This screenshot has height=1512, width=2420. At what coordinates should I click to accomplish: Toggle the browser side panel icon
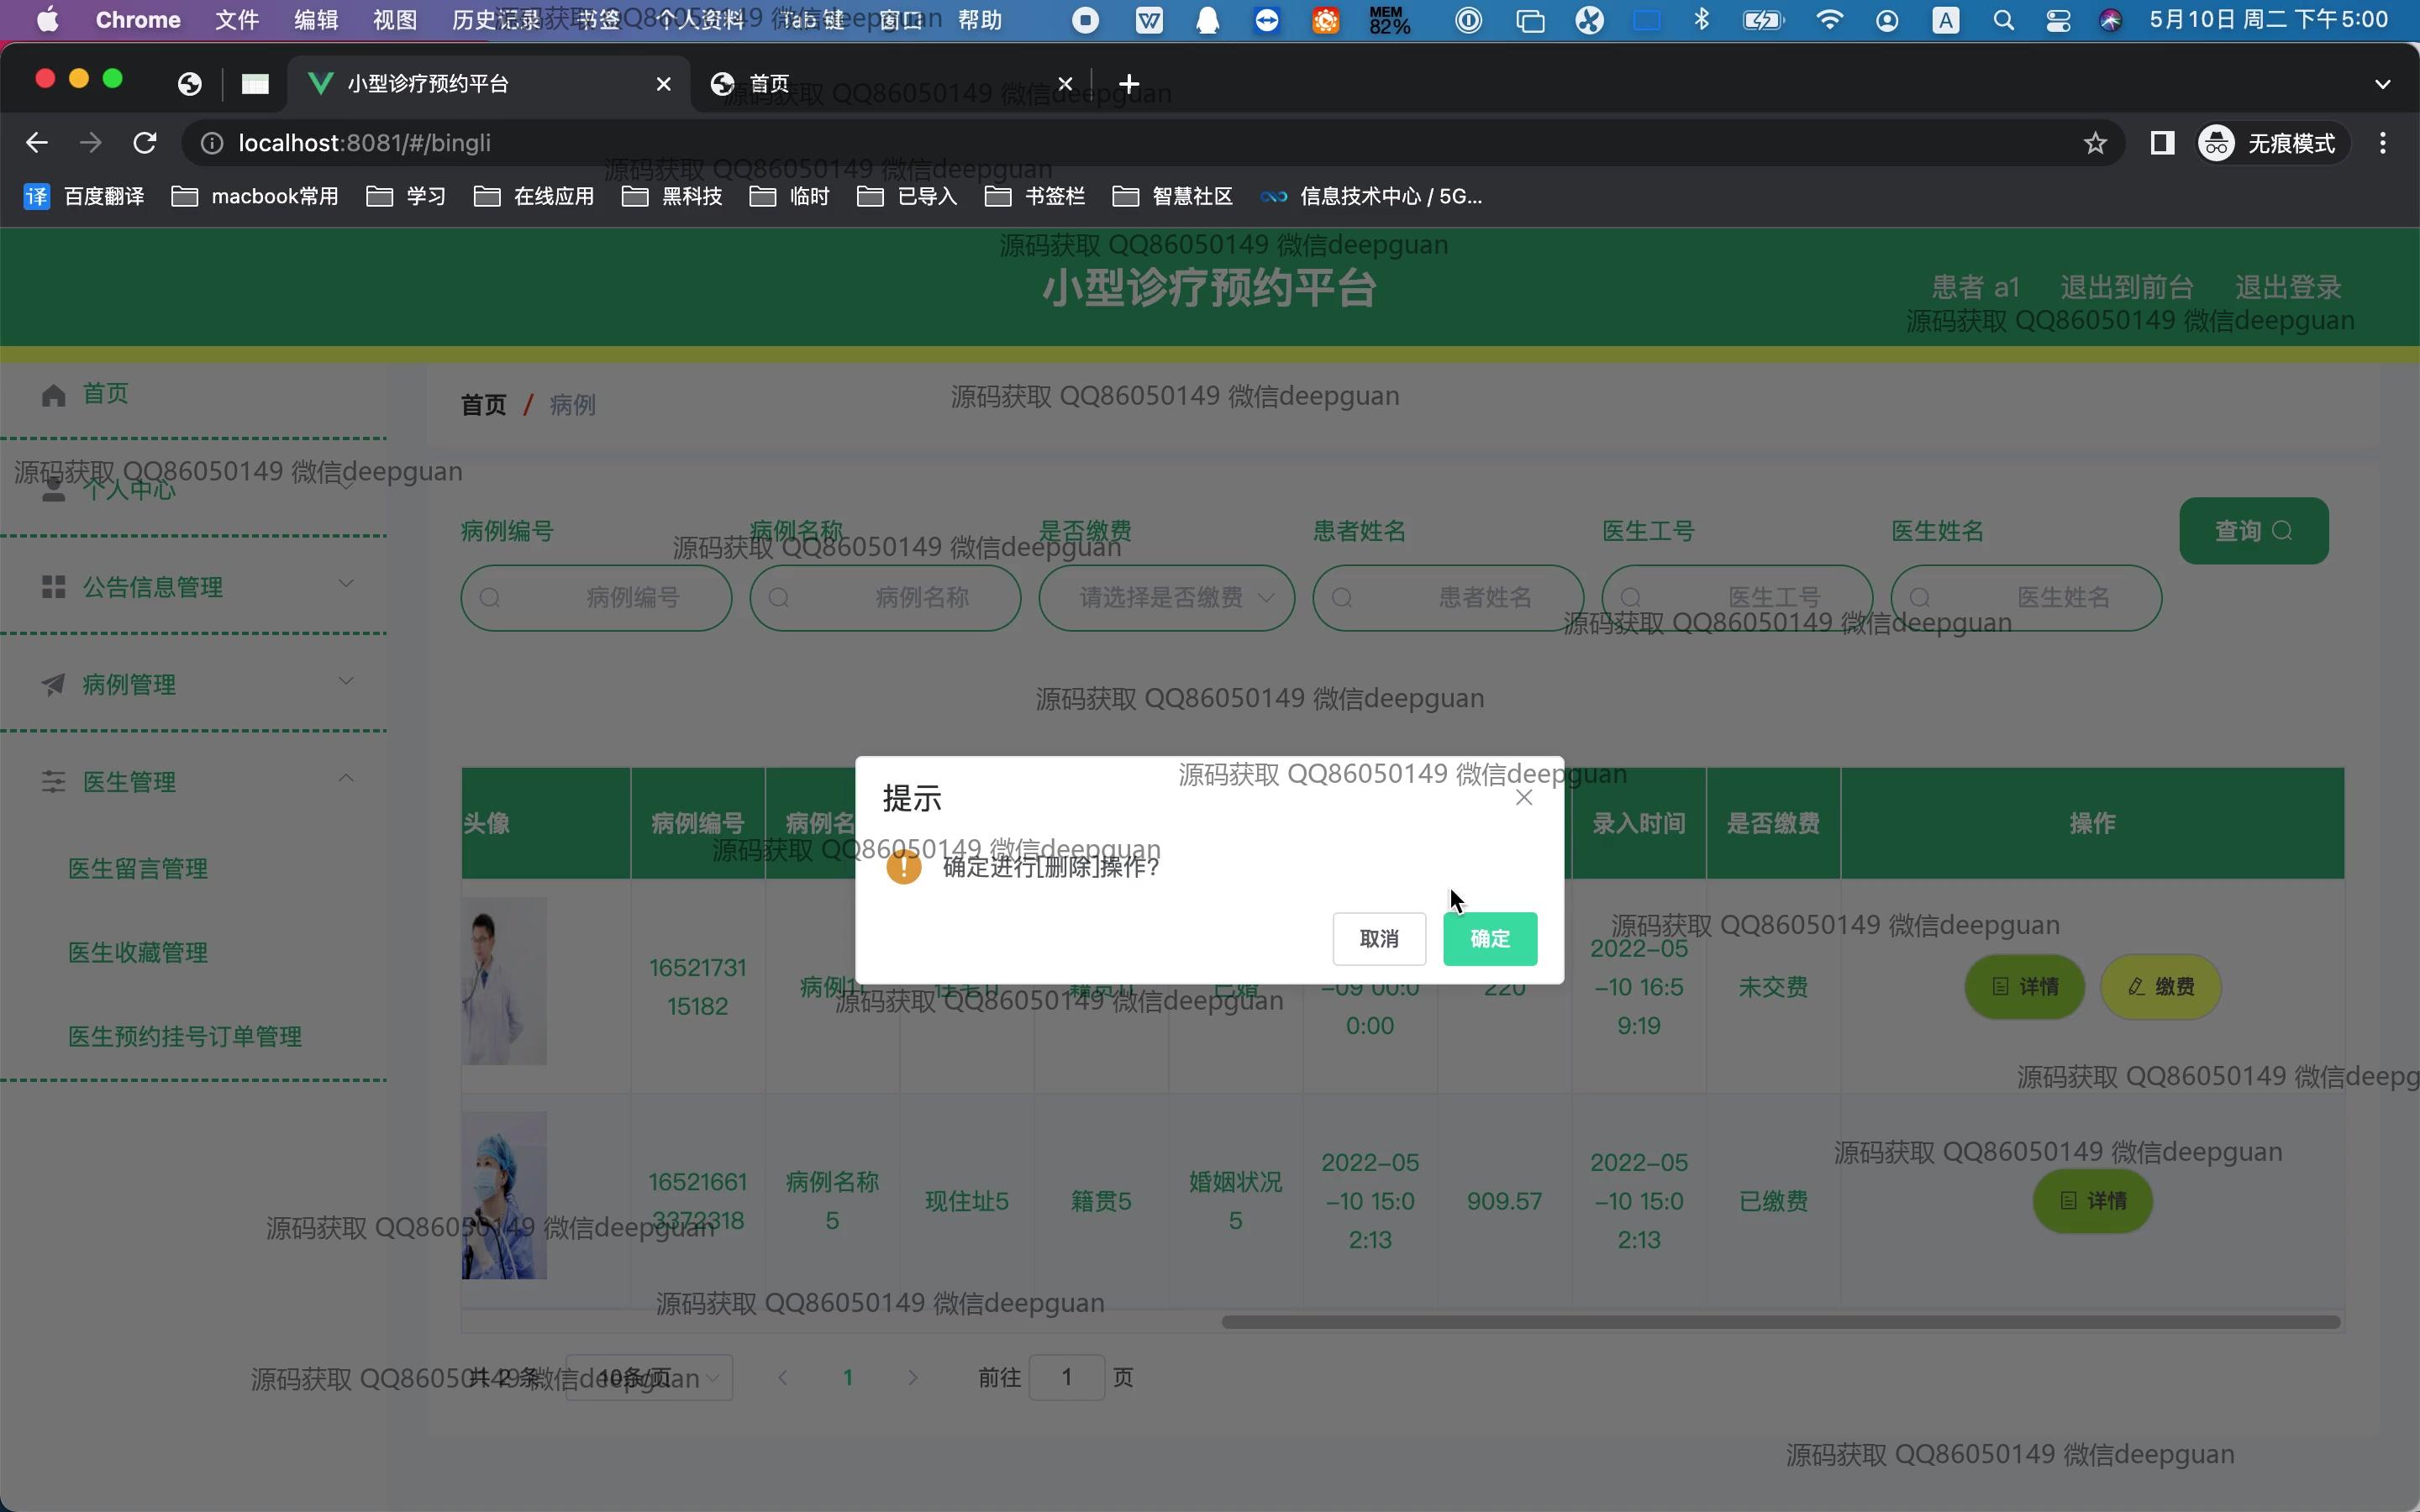(2162, 143)
